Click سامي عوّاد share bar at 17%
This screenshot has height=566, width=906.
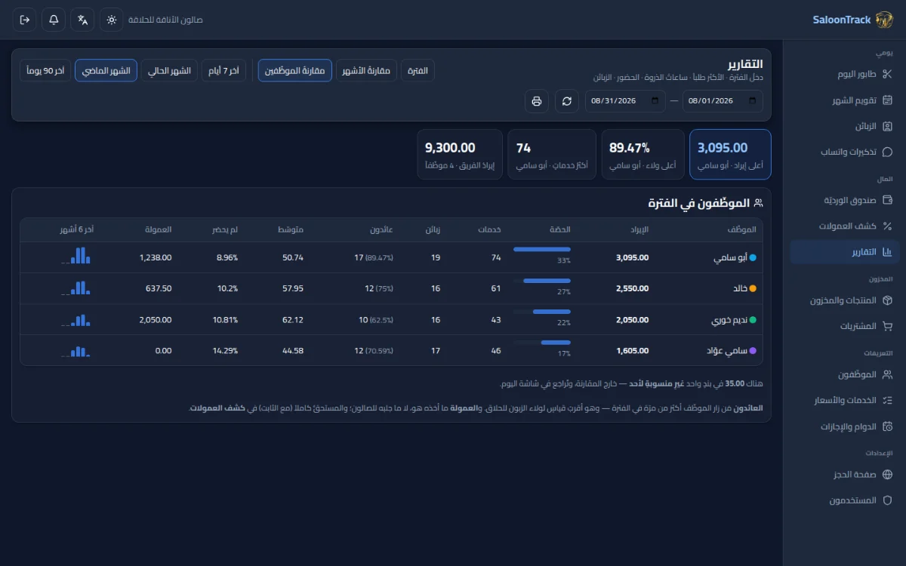556,342
